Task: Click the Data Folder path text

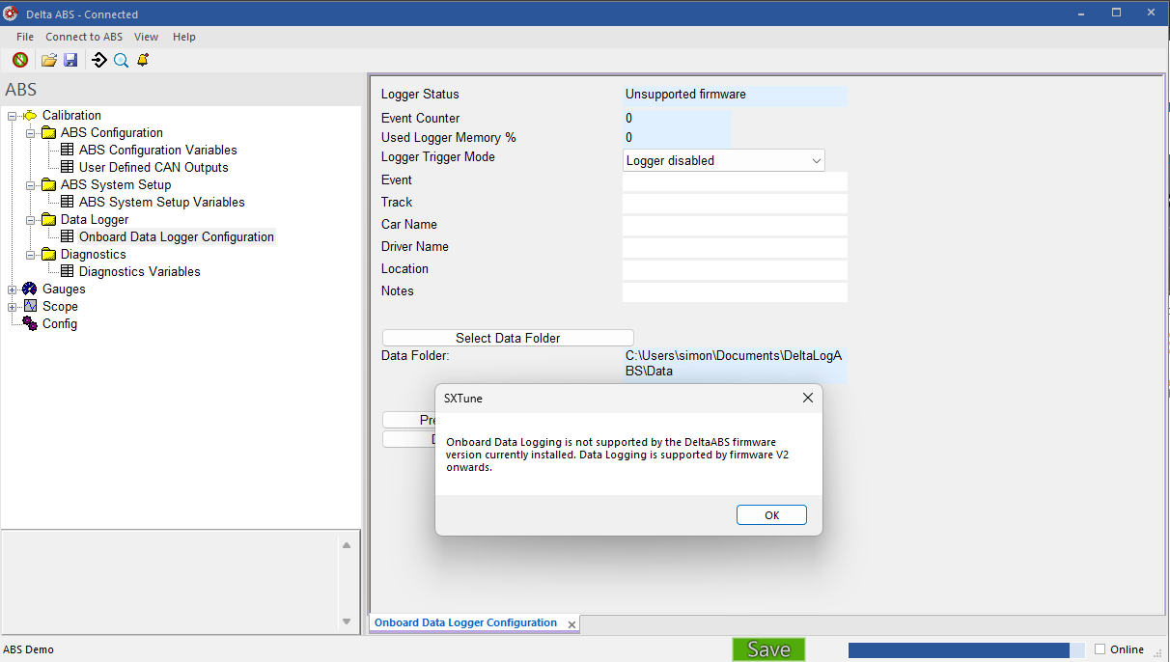Action: tap(733, 363)
